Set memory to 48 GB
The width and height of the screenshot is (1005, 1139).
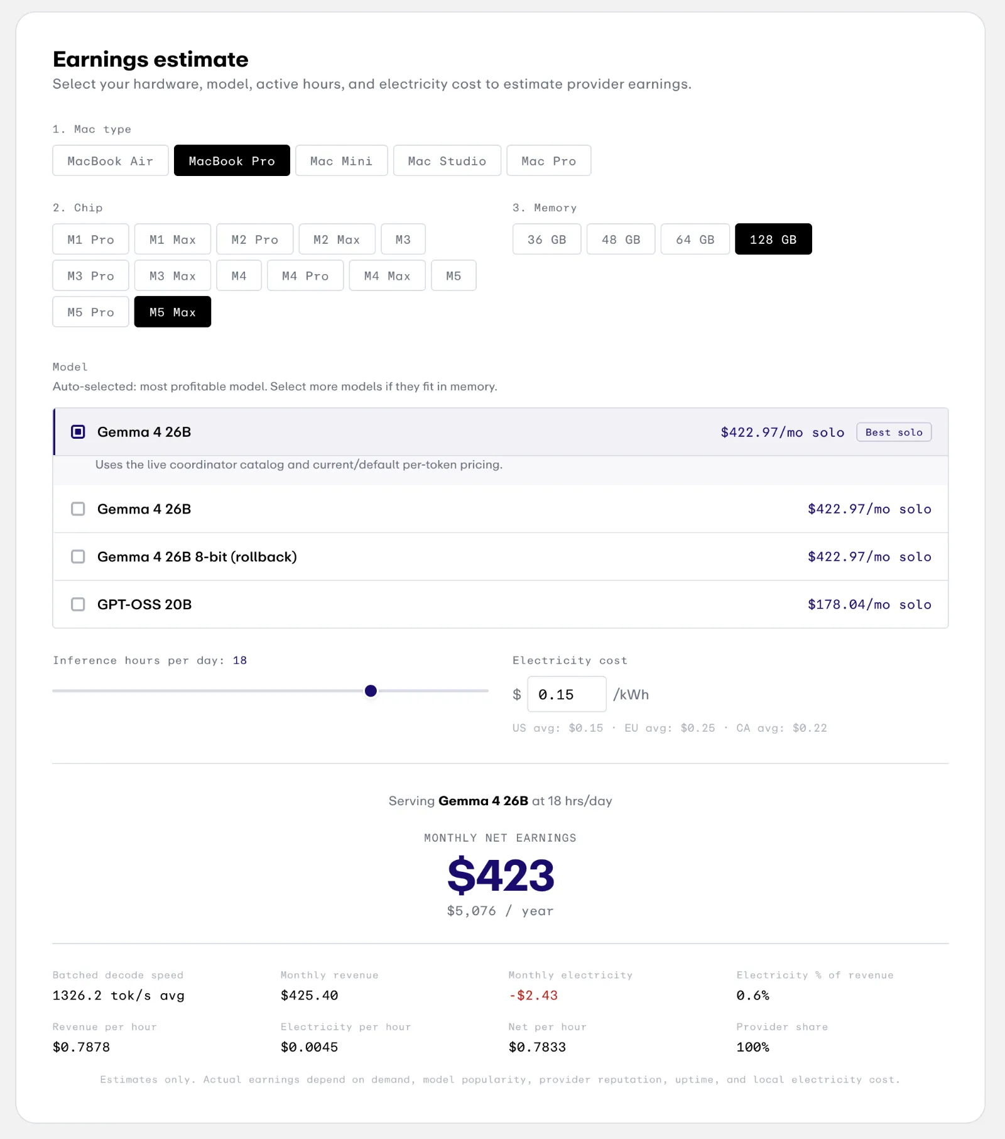click(x=621, y=239)
